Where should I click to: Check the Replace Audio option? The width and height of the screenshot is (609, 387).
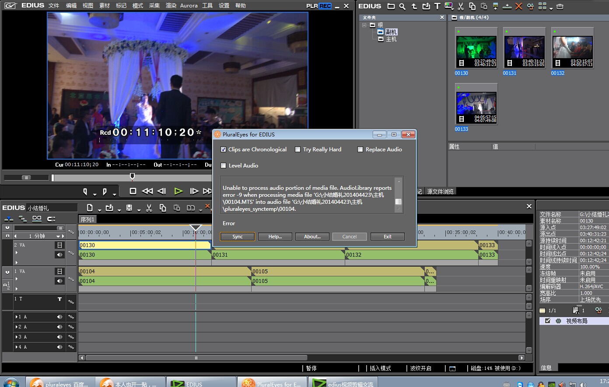click(360, 150)
